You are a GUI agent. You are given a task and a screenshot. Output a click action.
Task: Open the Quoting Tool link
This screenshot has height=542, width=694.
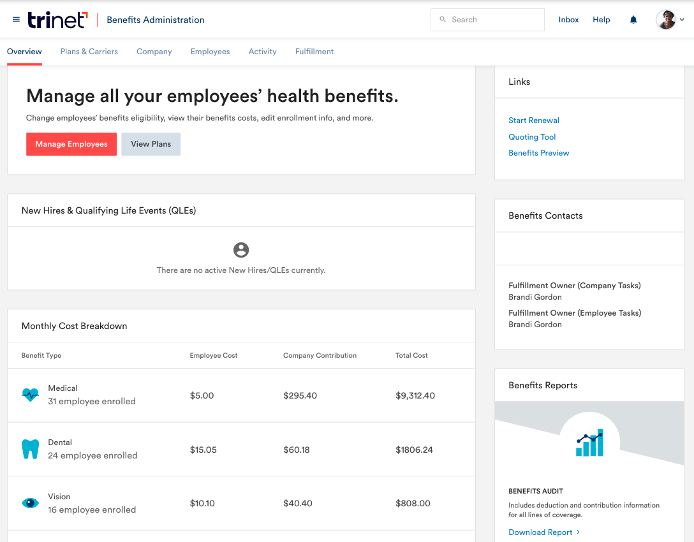click(x=532, y=137)
